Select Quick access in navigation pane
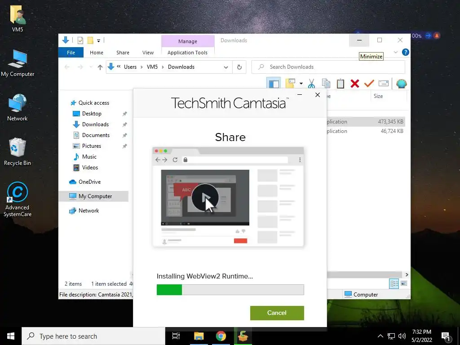The image size is (460, 345). [x=93, y=103]
